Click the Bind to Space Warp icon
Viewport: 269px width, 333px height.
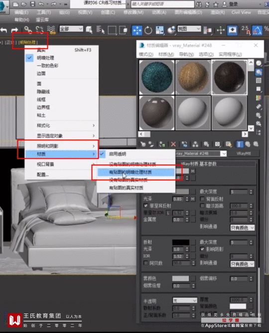pyautogui.click(x=51, y=30)
